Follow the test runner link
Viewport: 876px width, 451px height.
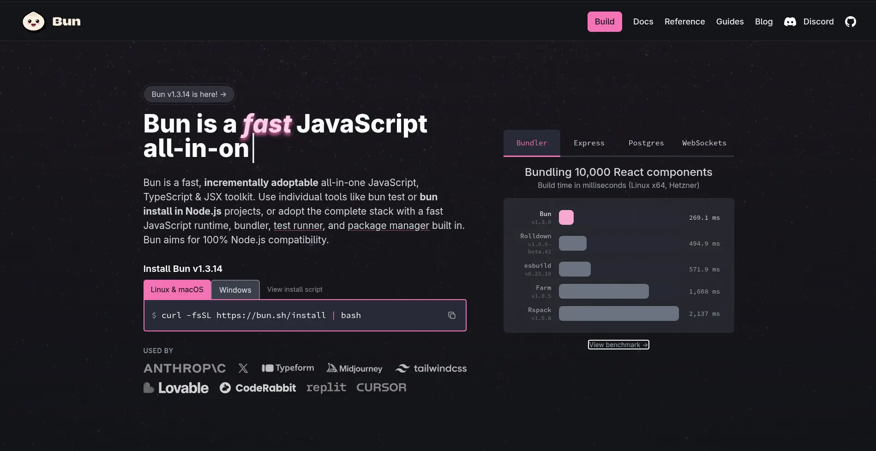298,226
